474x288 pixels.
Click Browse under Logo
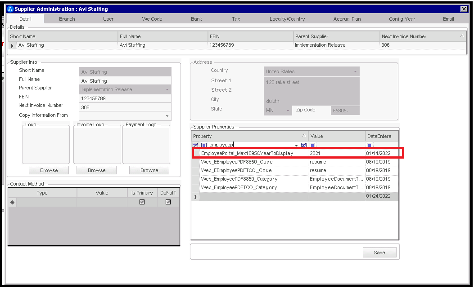(49, 170)
